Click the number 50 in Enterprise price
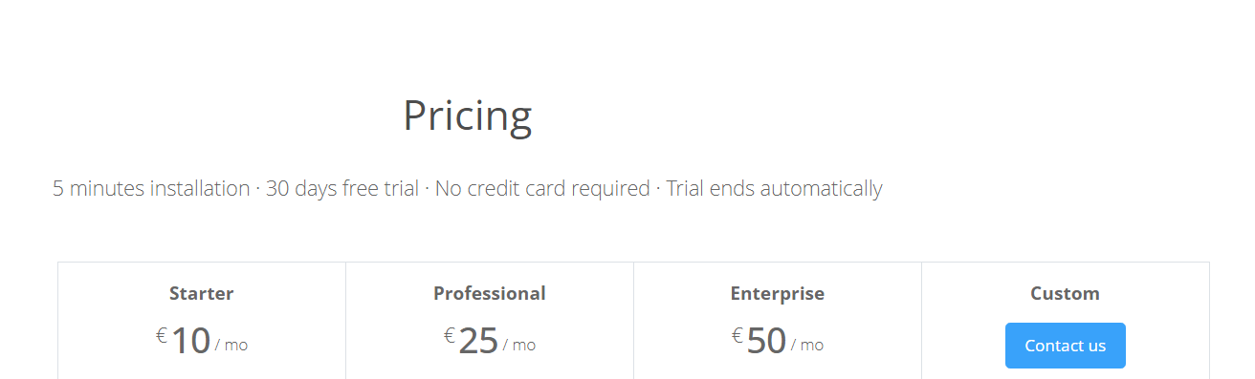 click(767, 341)
